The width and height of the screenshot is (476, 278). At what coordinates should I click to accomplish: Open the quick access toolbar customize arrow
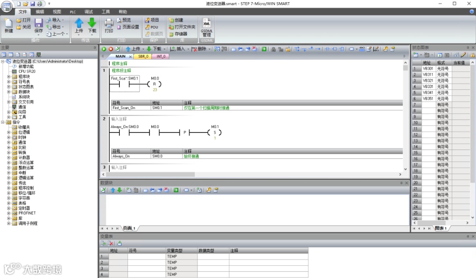(49, 4)
